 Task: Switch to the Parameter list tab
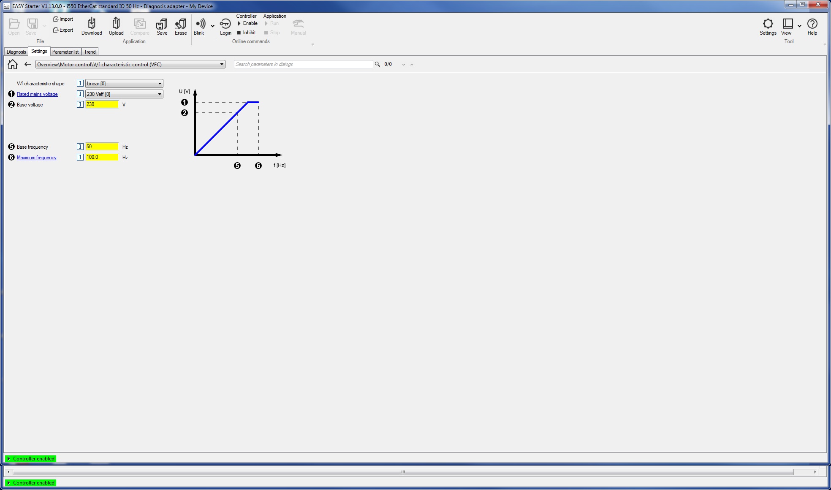65,52
